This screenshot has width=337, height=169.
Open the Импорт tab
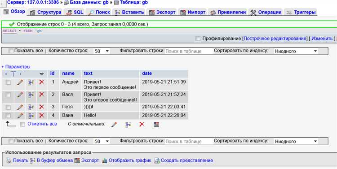click(193, 13)
